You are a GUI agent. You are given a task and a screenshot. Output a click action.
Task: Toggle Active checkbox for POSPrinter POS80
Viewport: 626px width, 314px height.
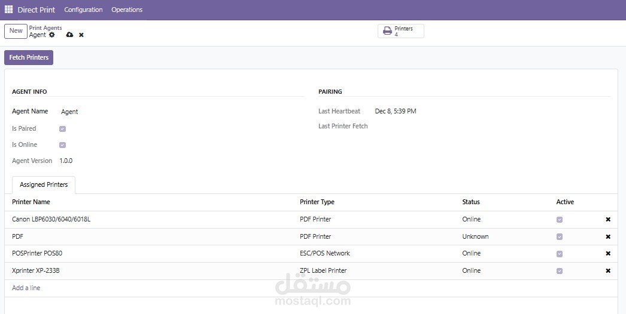560,254
